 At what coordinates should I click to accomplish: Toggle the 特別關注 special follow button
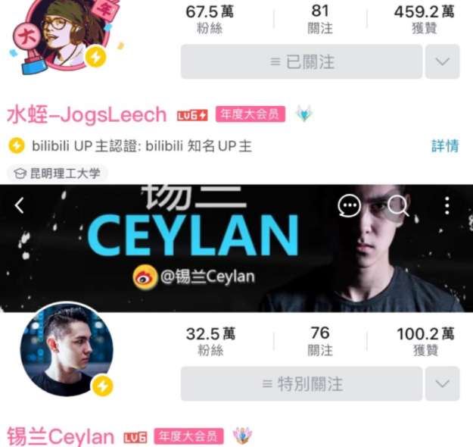301,384
